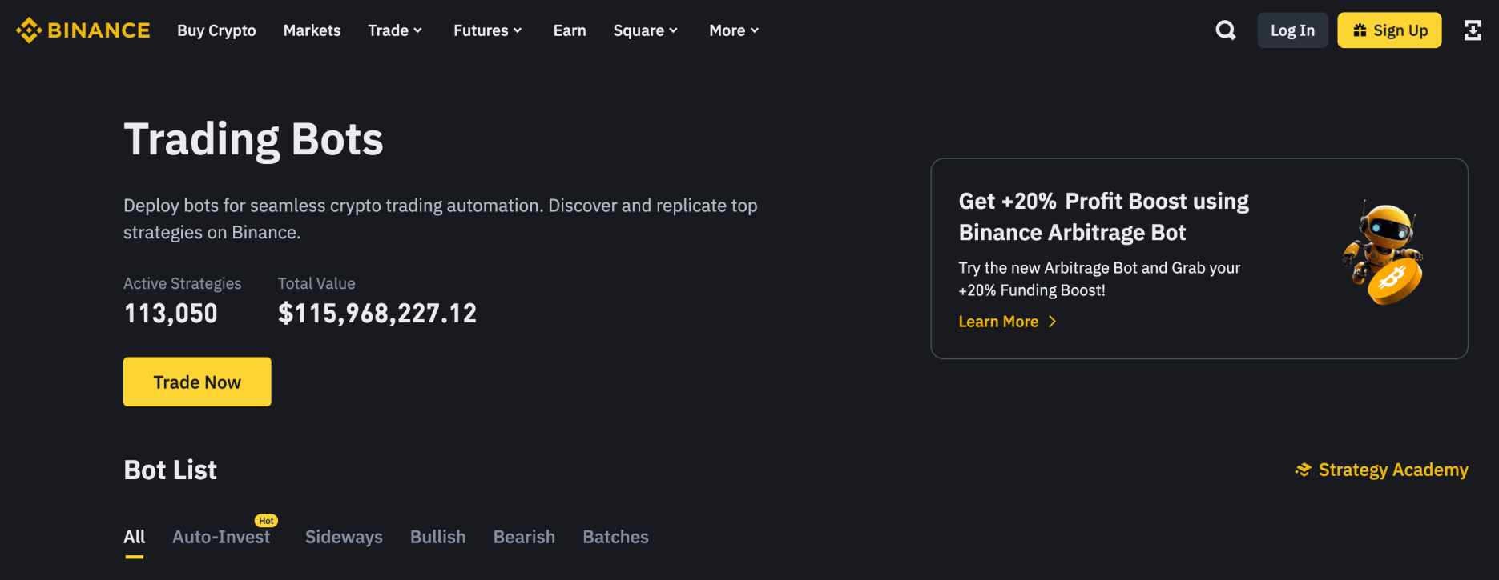
Task: Expand the Trade dropdown menu
Action: pyautogui.click(x=395, y=30)
